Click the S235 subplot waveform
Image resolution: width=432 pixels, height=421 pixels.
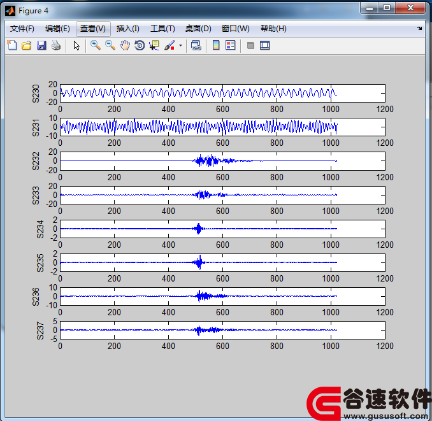click(199, 262)
